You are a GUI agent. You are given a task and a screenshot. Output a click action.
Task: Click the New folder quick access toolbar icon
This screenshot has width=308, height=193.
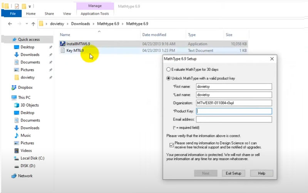pyautogui.click(x=24, y=6)
